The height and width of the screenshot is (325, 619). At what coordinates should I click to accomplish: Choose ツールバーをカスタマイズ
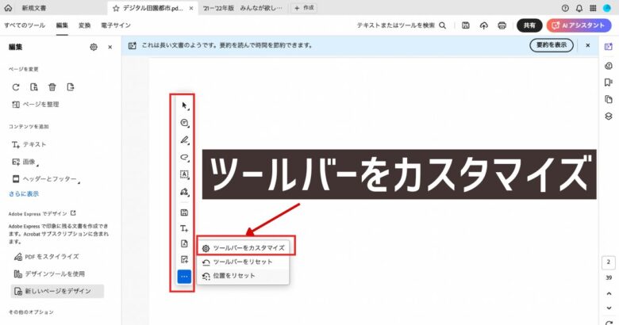(243, 248)
